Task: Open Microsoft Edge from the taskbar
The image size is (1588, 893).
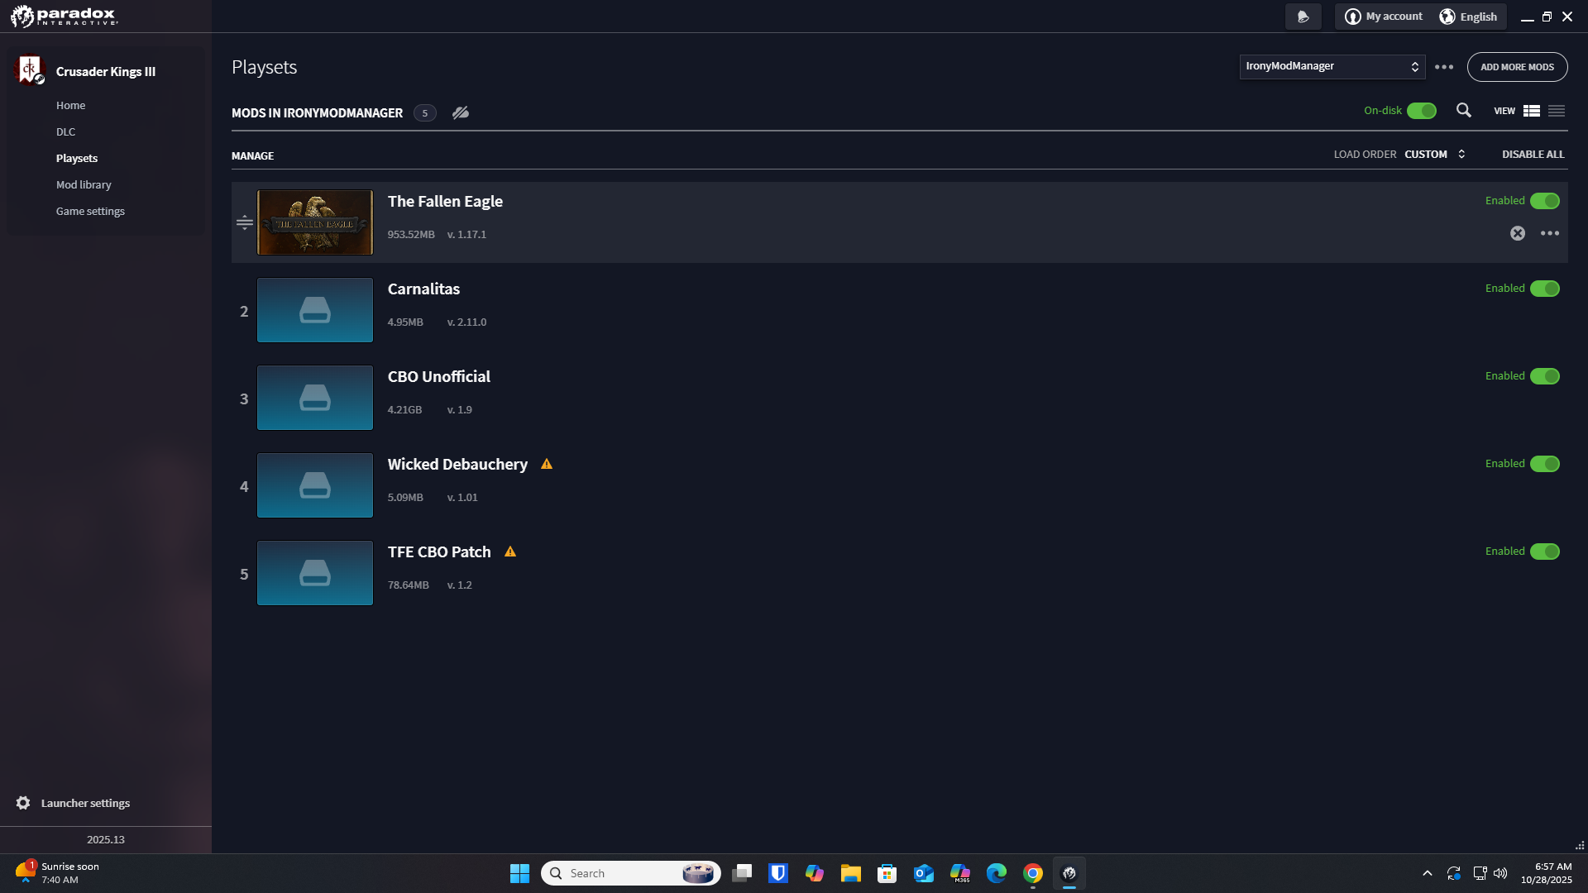Action: 997,873
